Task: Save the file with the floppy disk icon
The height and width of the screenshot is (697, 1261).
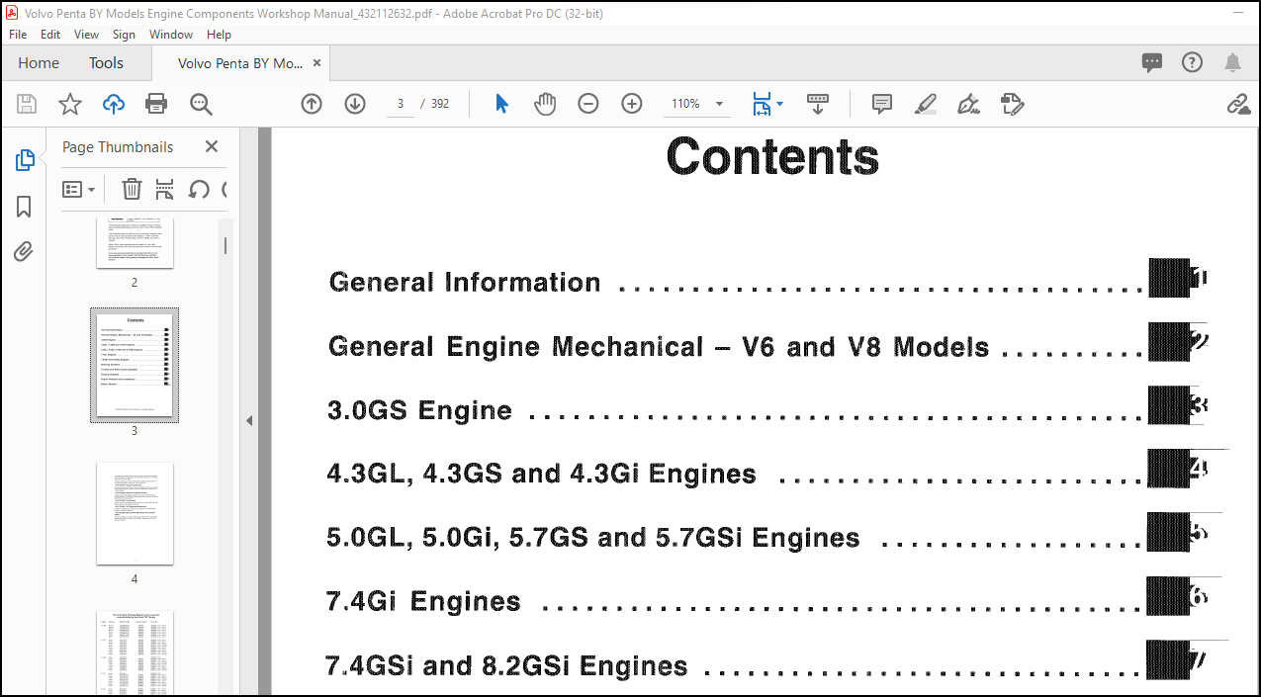Action: [x=27, y=104]
